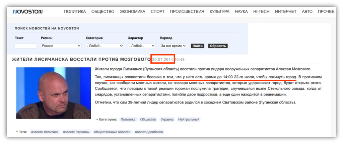Click the Найти search button
Screen dimensions: 343x144
click(x=198, y=46)
